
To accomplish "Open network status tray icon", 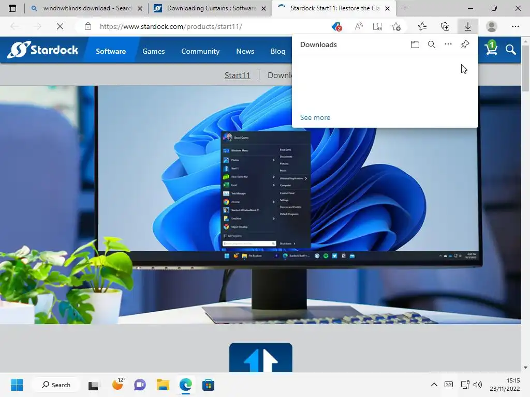I will [465, 385].
